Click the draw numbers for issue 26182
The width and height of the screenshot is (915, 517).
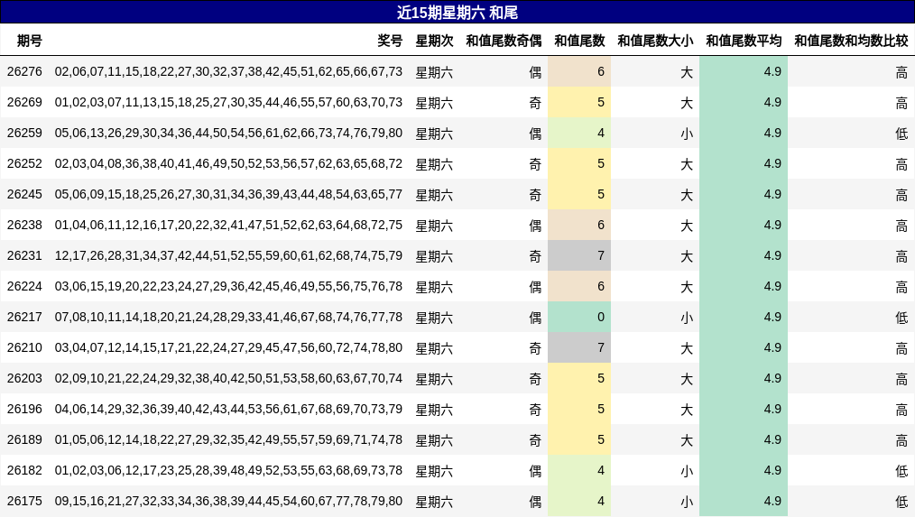[229, 471]
